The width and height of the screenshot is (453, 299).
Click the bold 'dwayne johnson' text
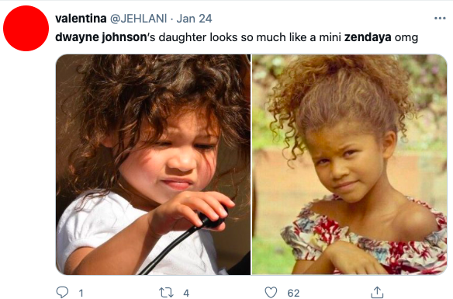click(101, 37)
